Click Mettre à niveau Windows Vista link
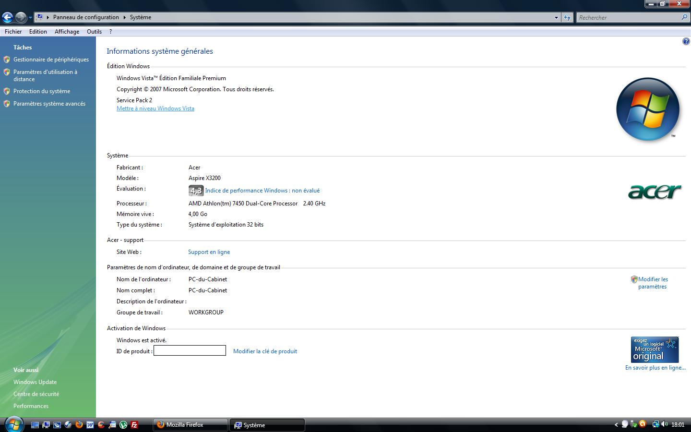The image size is (691, 432). pyautogui.click(x=155, y=108)
